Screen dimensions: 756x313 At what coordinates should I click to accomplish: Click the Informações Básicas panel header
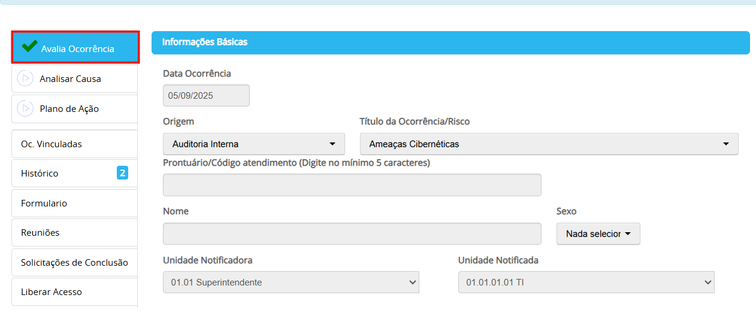click(x=450, y=42)
